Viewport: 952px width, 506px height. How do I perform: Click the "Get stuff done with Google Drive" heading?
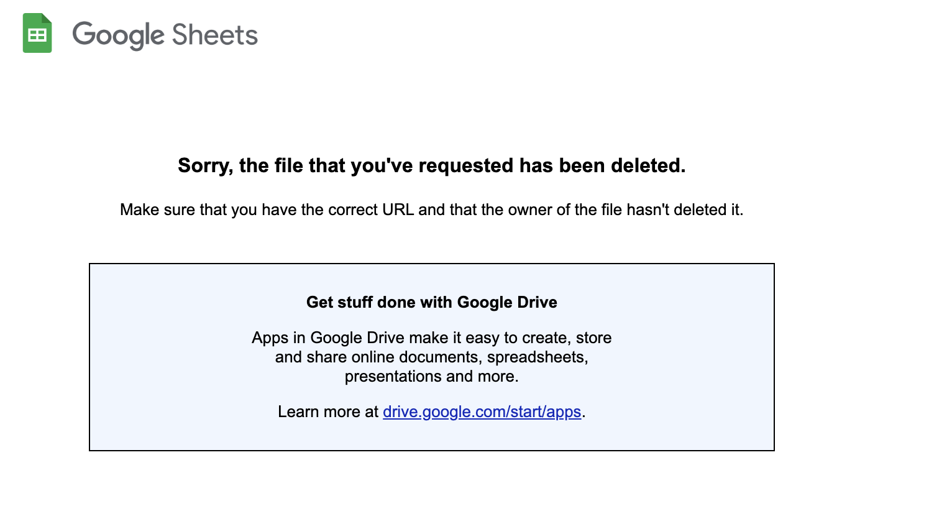pos(432,302)
